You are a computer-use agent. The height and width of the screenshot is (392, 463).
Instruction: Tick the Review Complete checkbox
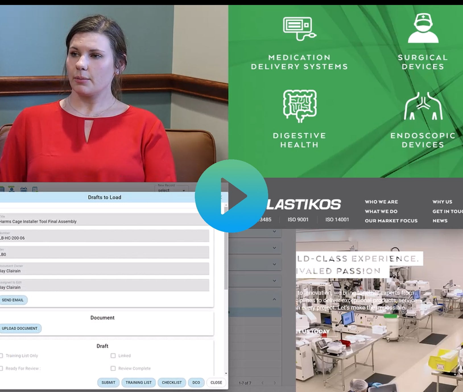(x=113, y=368)
